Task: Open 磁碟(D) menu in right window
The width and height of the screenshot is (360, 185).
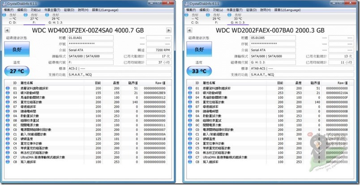Action: coord(252,10)
